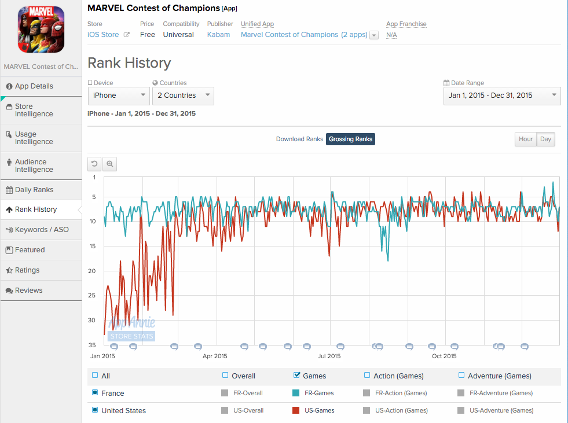Switch to the Download Ranks tab
The height and width of the screenshot is (423, 568).
pos(299,139)
